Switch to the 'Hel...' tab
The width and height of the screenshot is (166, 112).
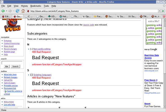[64, 16]
